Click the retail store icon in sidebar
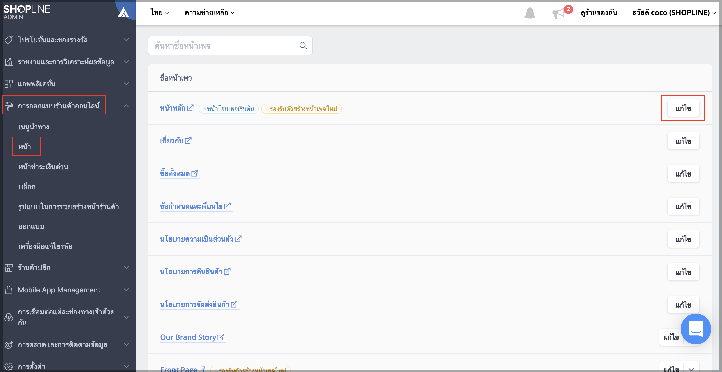Image resolution: width=722 pixels, height=372 pixels. [9, 268]
